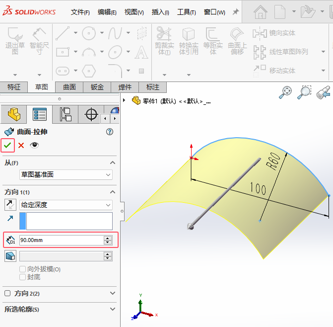
Task: Open the Insert menu
Action: tap(160, 12)
